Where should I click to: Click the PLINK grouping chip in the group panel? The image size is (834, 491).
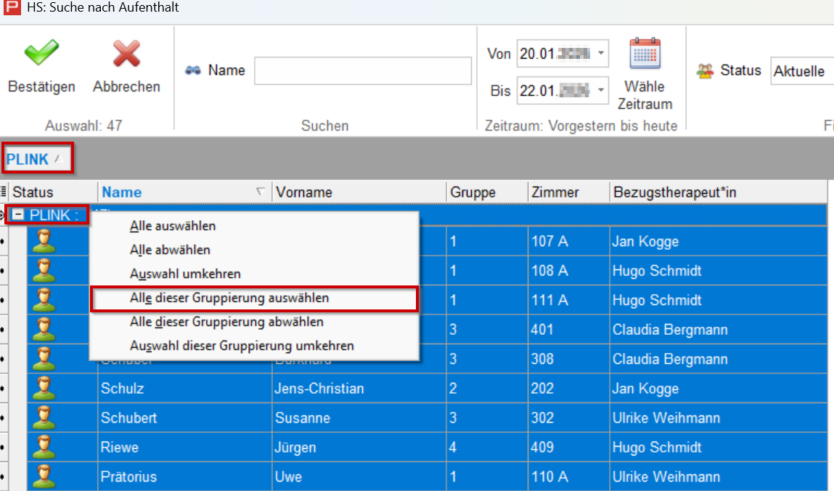click(36, 159)
